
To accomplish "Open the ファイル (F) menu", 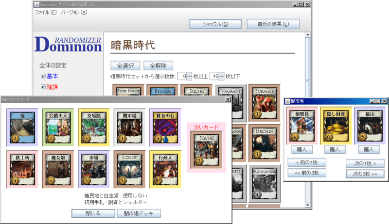I will tap(46, 12).
